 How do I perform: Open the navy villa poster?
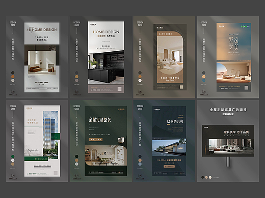click(x=169, y=141)
